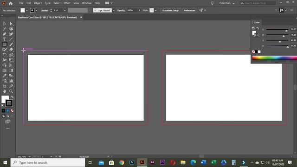The width and height of the screenshot is (297, 167).
Task: Activate the Width tool
Action: 5,60
